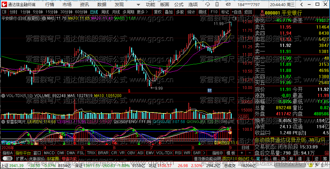Screen dimensions: 330x169
Task: Open the 行情 menu
Action: (49, 4)
